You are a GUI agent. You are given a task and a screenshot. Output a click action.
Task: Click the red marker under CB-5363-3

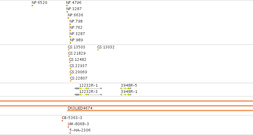63,121
